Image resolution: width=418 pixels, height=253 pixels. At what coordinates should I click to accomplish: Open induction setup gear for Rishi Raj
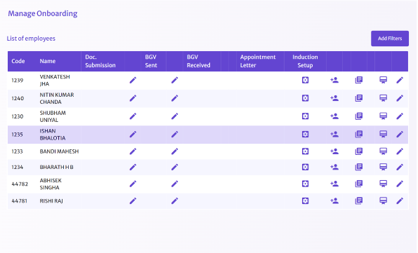click(305, 201)
